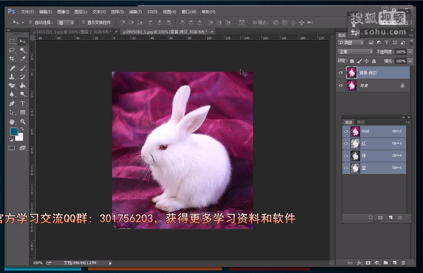This screenshot has width=423, height=273.
Task: Select the 蓝 channel thumbnail
Action: pos(355,168)
